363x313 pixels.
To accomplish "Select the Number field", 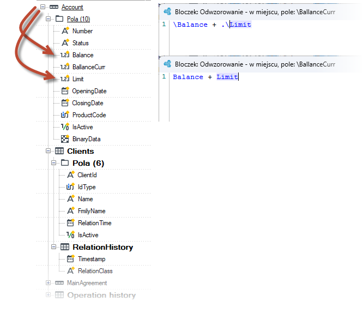I will pos(82,31).
